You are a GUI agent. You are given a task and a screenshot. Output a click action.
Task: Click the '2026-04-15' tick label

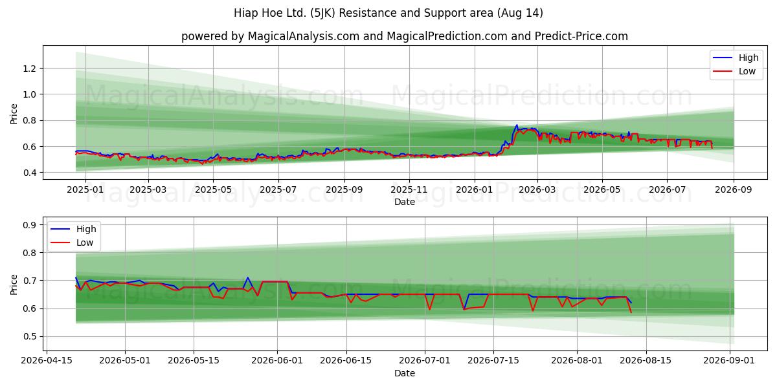47,361
